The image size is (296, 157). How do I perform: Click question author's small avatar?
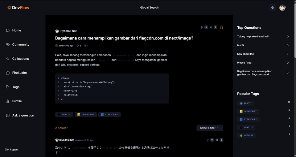click(57, 31)
